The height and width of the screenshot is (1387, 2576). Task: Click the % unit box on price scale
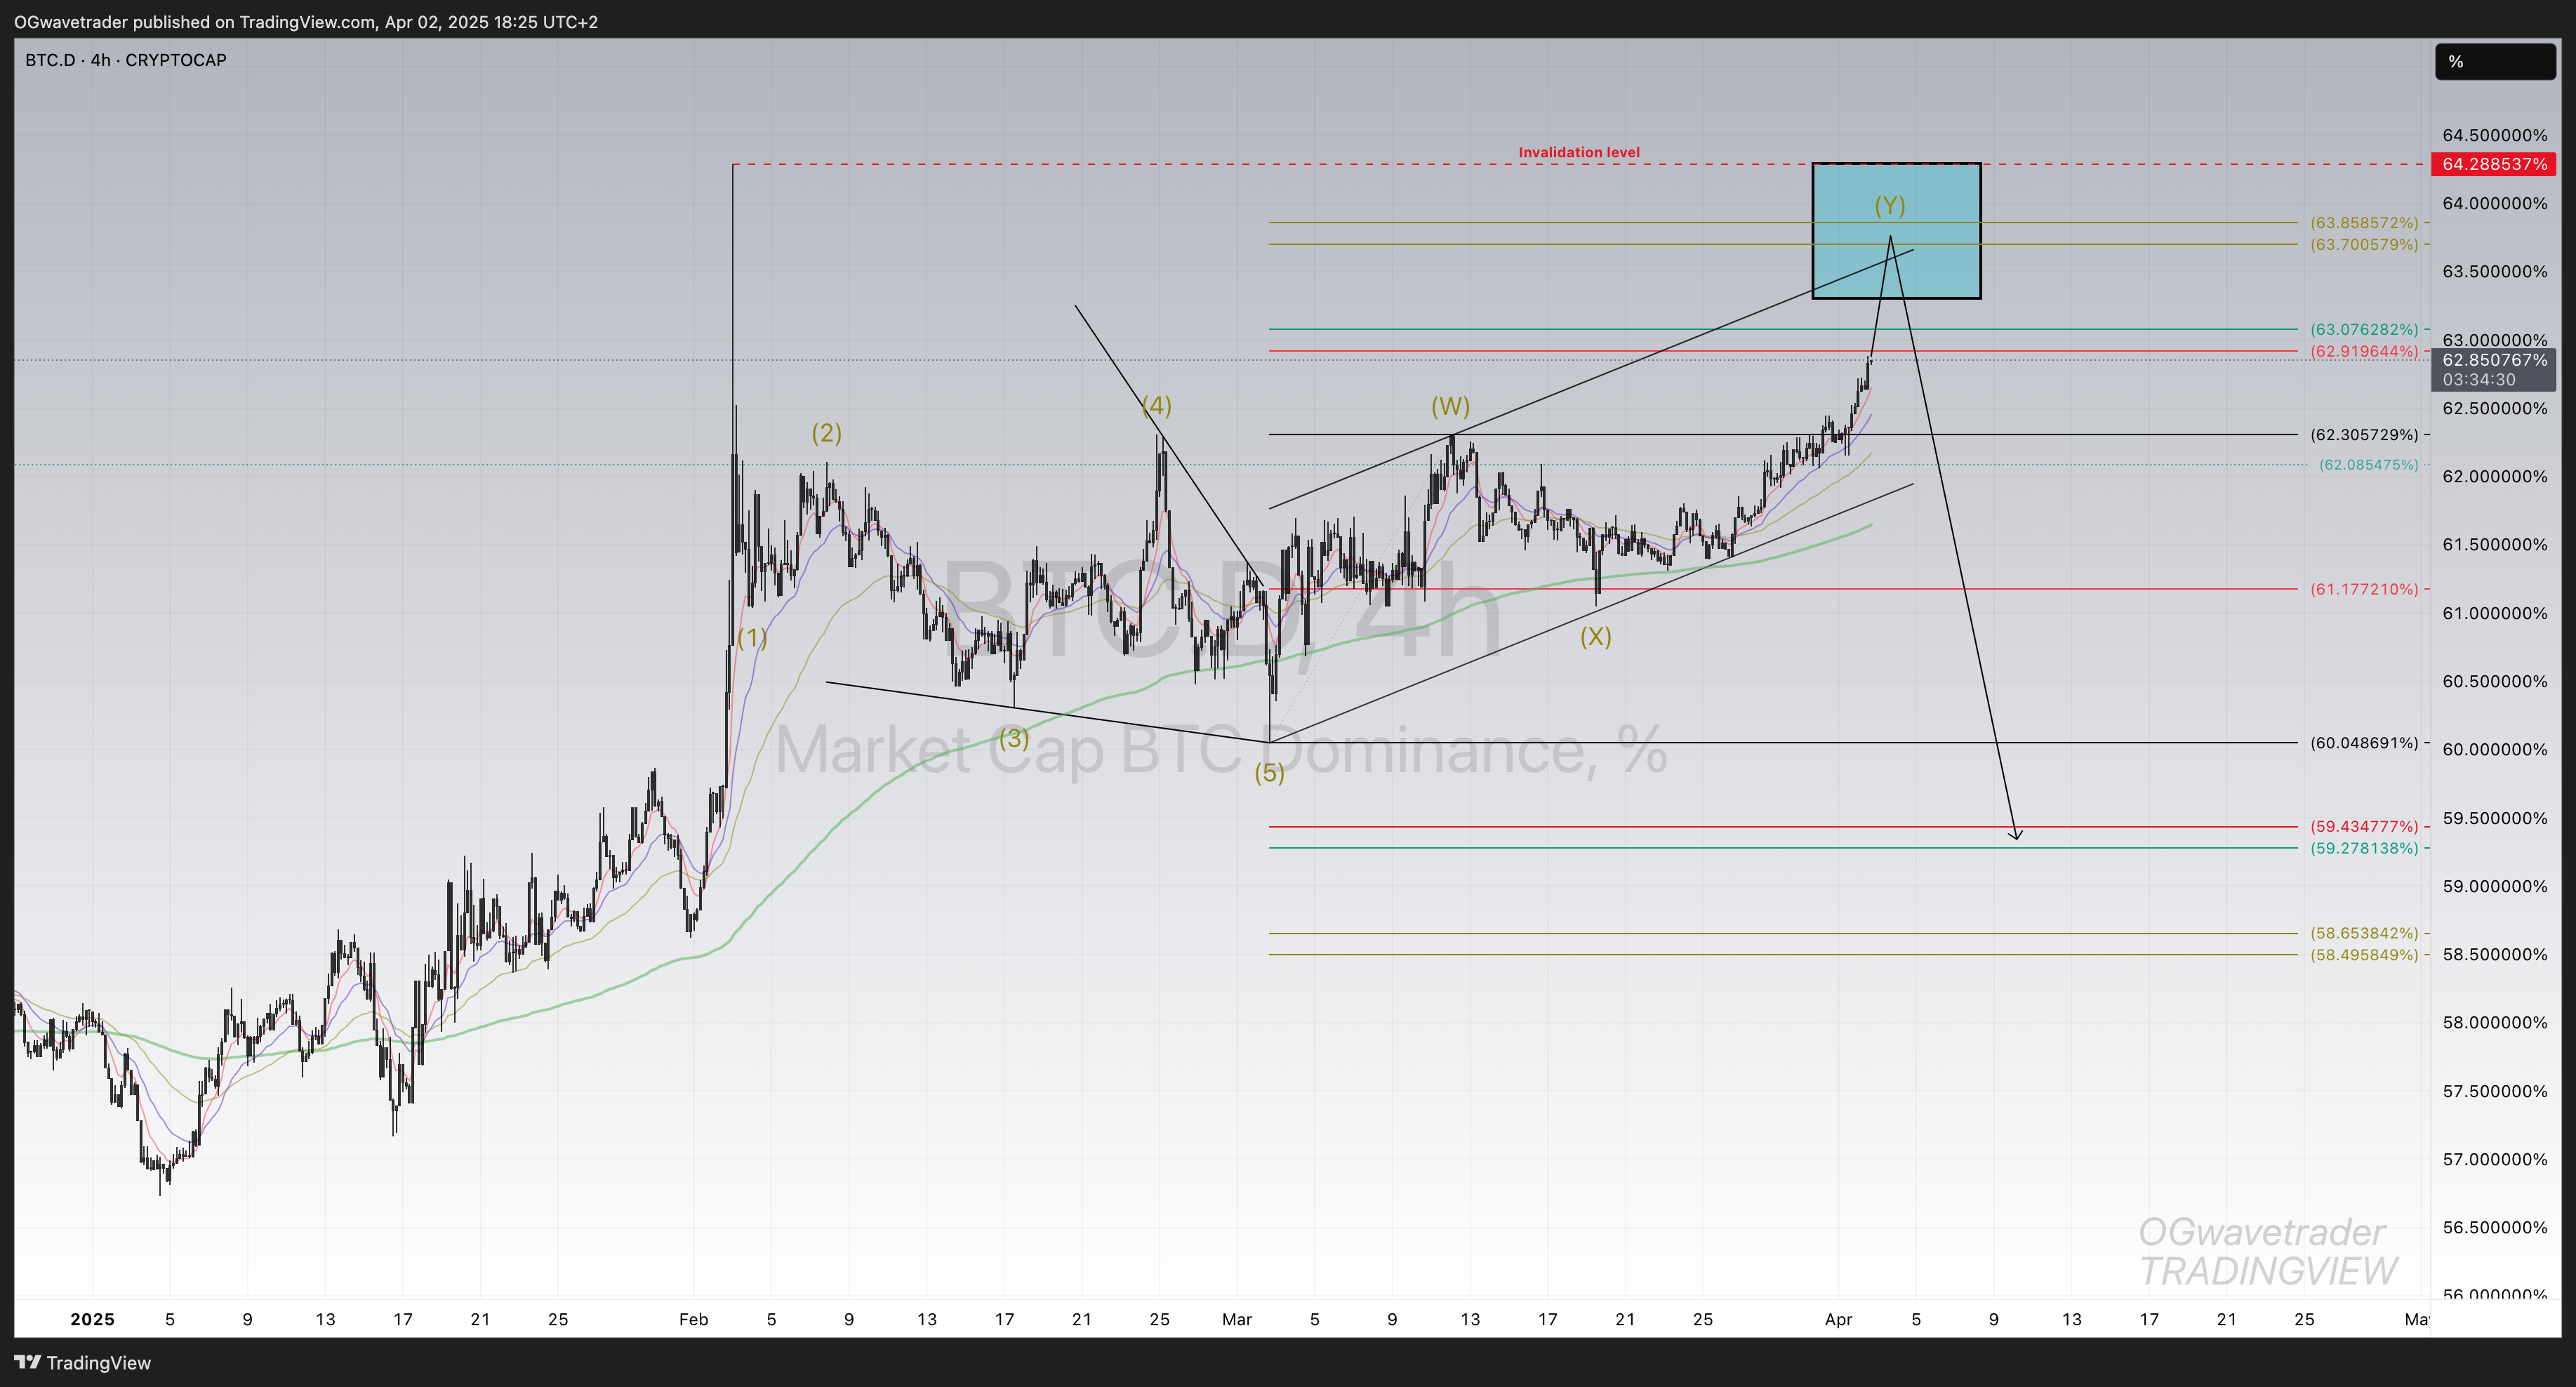(x=2495, y=62)
